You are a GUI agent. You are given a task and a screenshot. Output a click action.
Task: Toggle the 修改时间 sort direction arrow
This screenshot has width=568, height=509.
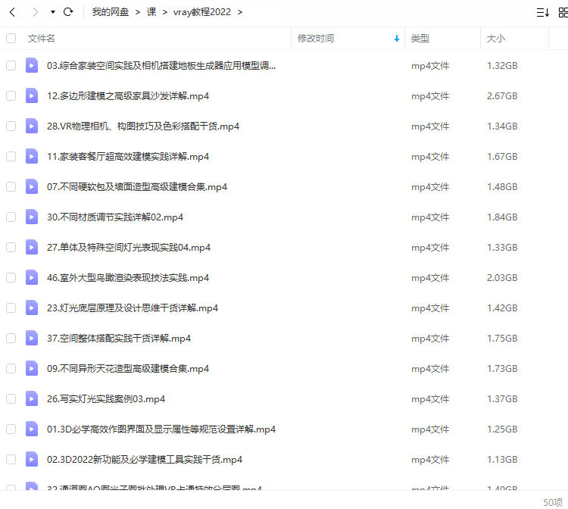pyautogui.click(x=397, y=39)
